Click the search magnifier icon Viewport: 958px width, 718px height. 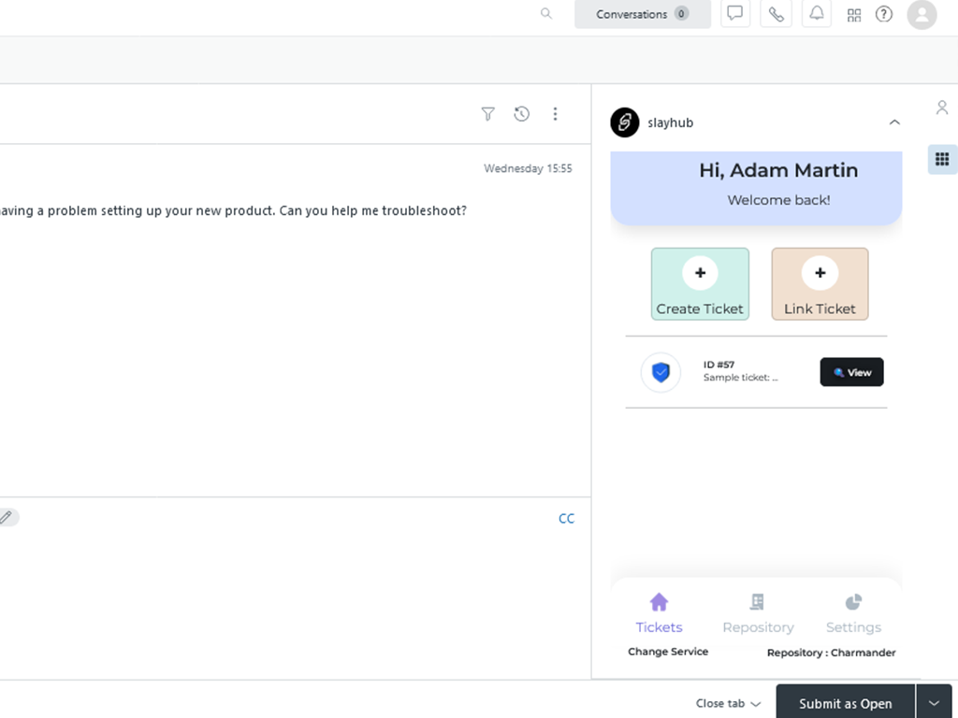(x=546, y=14)
